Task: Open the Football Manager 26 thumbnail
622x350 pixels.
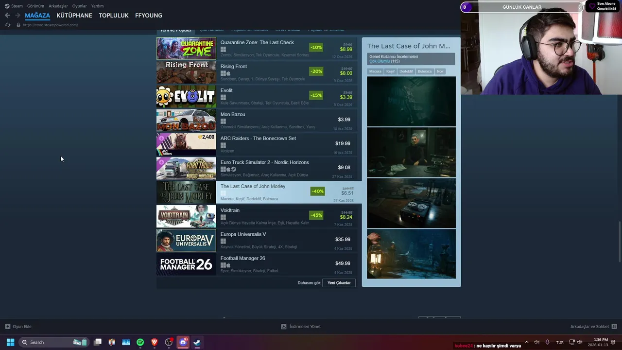Action: 186,264
